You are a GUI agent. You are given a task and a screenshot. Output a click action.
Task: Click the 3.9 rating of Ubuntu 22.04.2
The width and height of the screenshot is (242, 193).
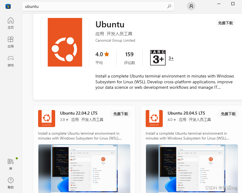pos(64,119)
